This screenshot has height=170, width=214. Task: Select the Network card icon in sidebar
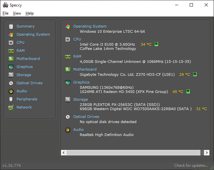[11, 108]
